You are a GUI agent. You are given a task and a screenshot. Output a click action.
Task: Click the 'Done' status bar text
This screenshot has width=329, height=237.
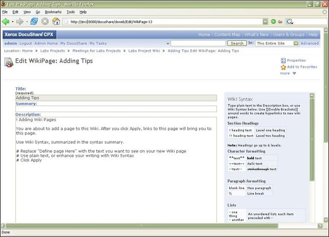[x=6, y=232]
